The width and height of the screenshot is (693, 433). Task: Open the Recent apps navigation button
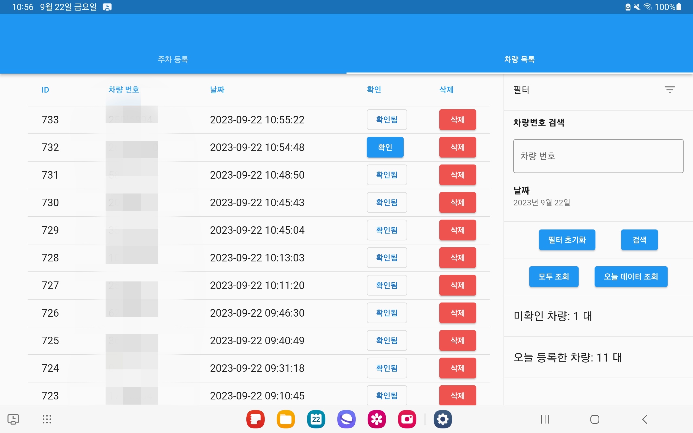point(544,419)
